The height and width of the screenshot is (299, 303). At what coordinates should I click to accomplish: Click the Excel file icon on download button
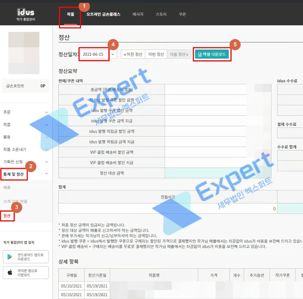coord(200,55)
